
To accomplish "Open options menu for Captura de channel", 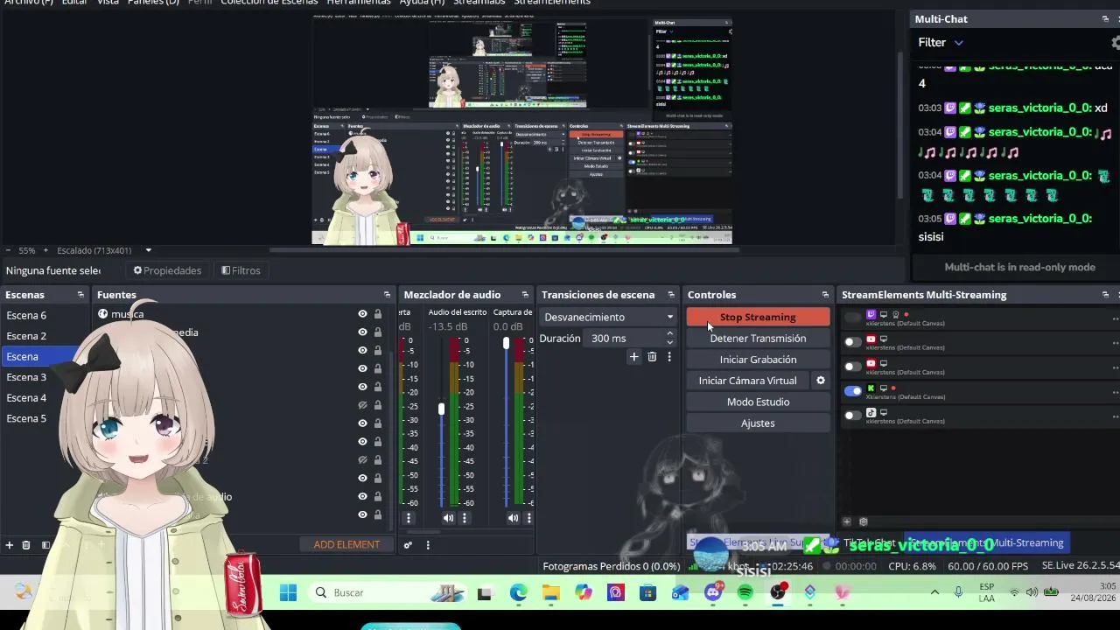I will tap(528, 518).
